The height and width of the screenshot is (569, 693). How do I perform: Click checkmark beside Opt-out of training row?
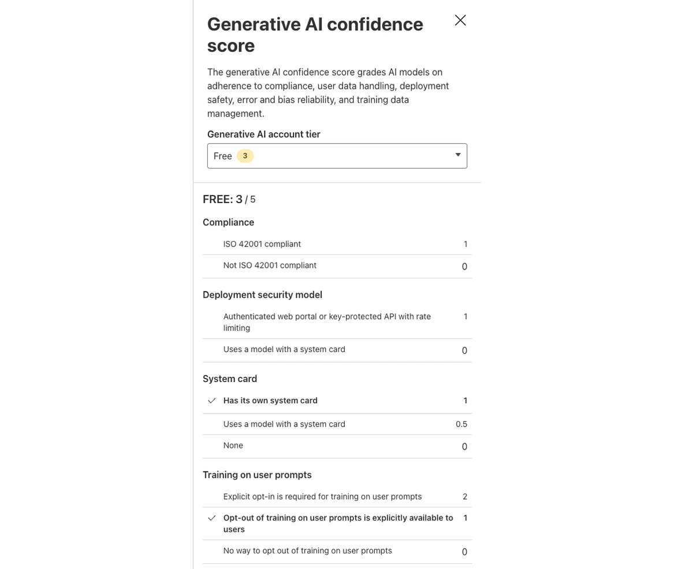212,518
